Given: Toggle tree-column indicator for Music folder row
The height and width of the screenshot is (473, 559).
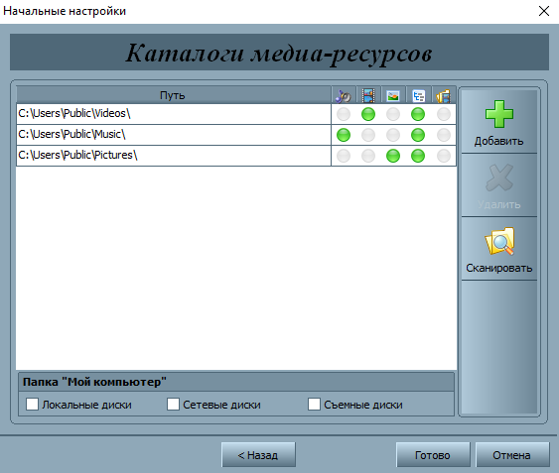Looking at the screenshot, I should pos(418,135).
